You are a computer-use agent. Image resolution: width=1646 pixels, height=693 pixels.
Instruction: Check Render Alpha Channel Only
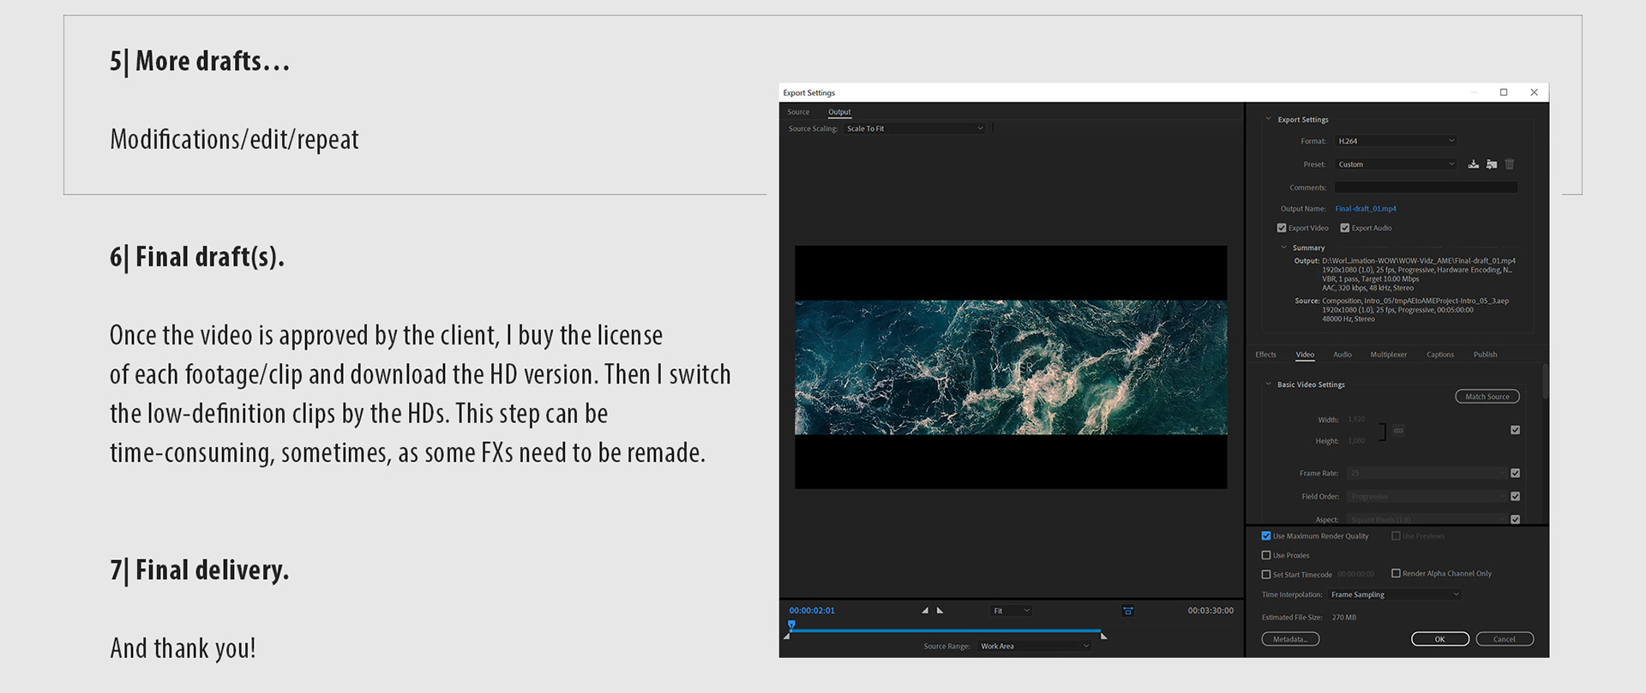[1396, 573]
